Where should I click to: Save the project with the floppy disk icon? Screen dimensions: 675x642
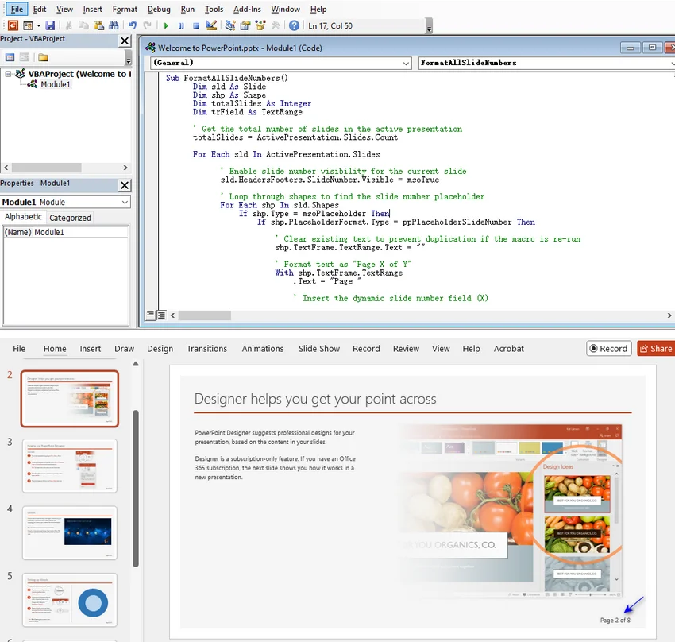(x=50, y=25)
